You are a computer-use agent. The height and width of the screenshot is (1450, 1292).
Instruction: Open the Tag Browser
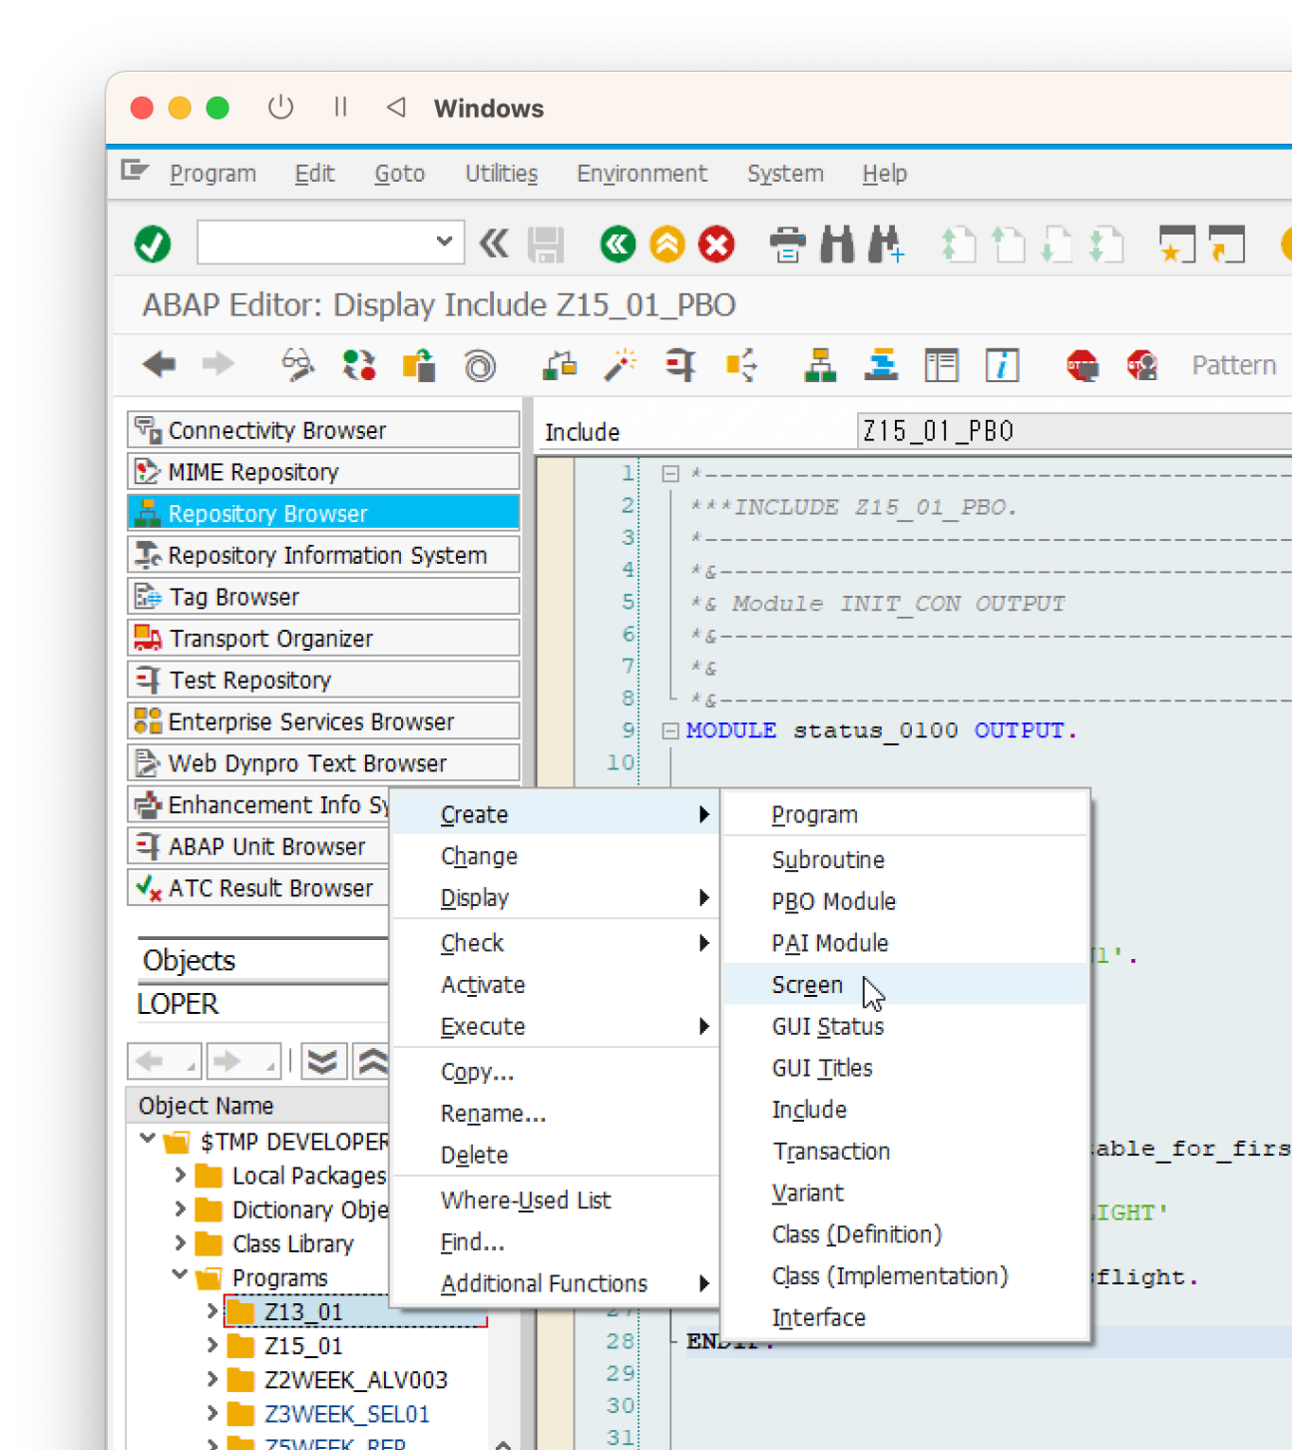(x=323, y=597)
